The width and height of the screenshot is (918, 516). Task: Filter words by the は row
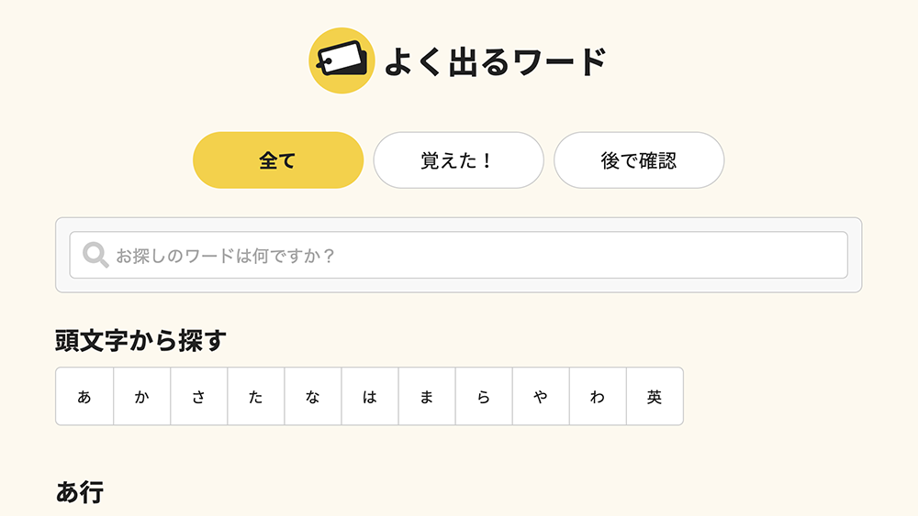[369, 397]
